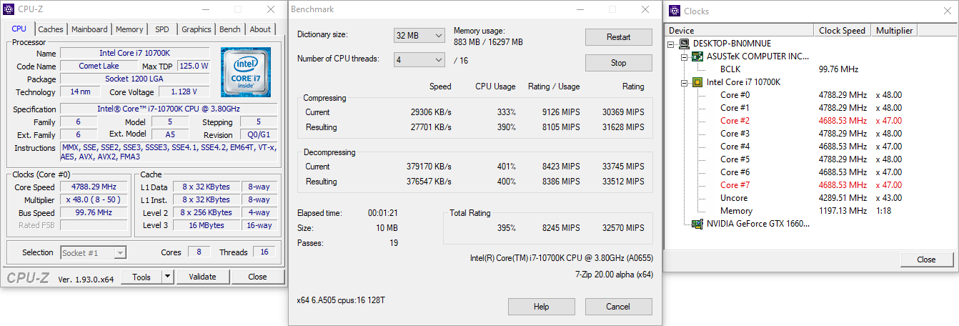Click the CPU-Z title bar app icon
The width and height of the screenshot is (959, 326).
click(9, 9)
